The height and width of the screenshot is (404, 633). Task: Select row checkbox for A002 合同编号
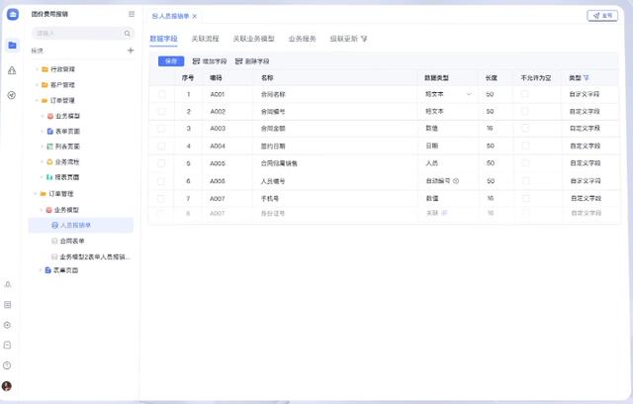click(x=161, y=112)
